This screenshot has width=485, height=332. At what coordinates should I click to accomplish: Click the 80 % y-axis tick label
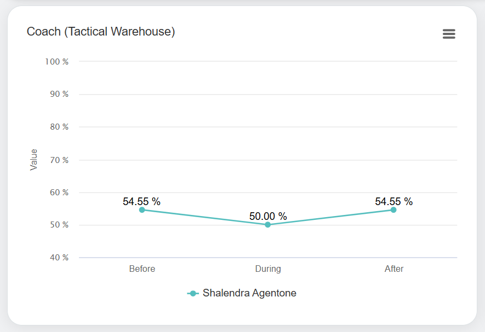point(59,127)
